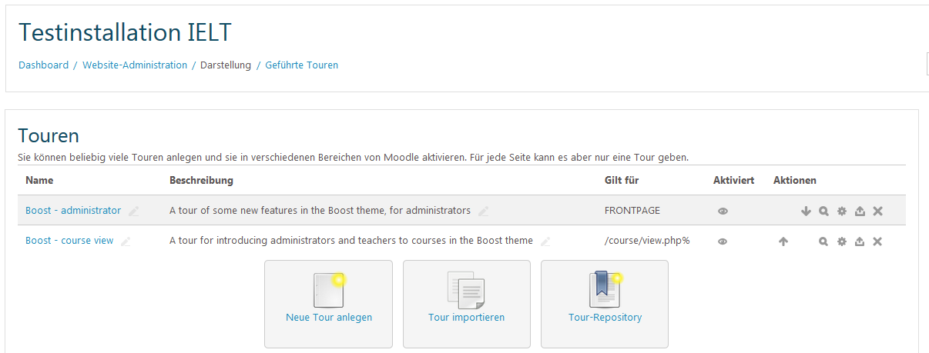Viewport: 929px width, 353px height.
Task: Move Boost - course view tour up
Action: point(783,241)
